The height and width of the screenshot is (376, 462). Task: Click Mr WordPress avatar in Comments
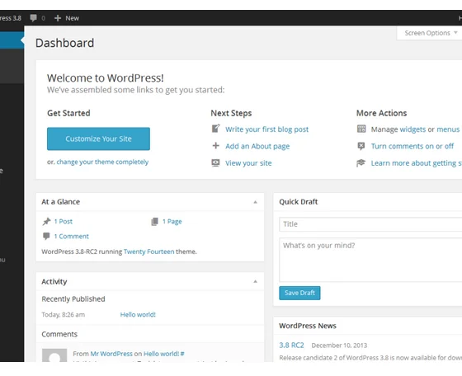coord(54,355)
